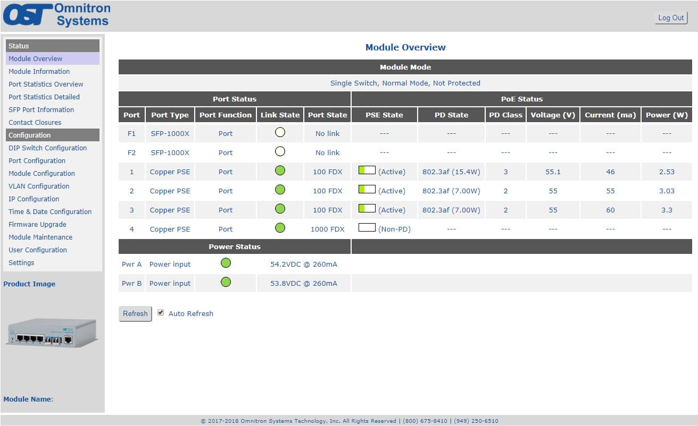
Task: Click the 3.03 power value
Action: click(x=667, y=191)
